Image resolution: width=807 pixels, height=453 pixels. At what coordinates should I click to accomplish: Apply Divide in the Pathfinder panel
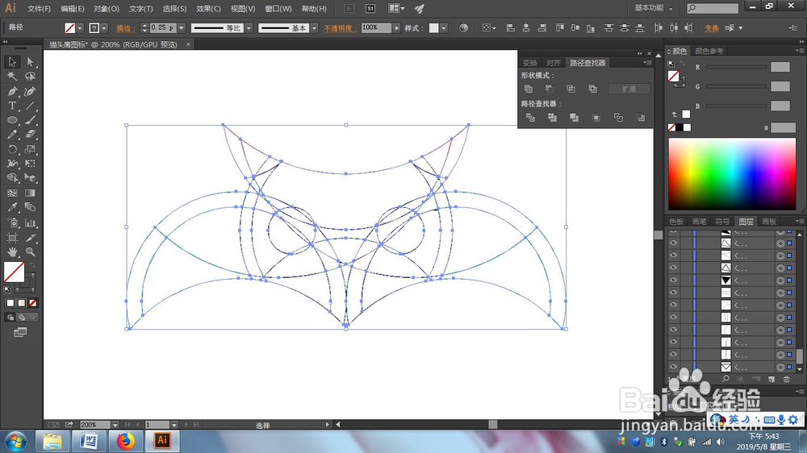tap(530, 118)
